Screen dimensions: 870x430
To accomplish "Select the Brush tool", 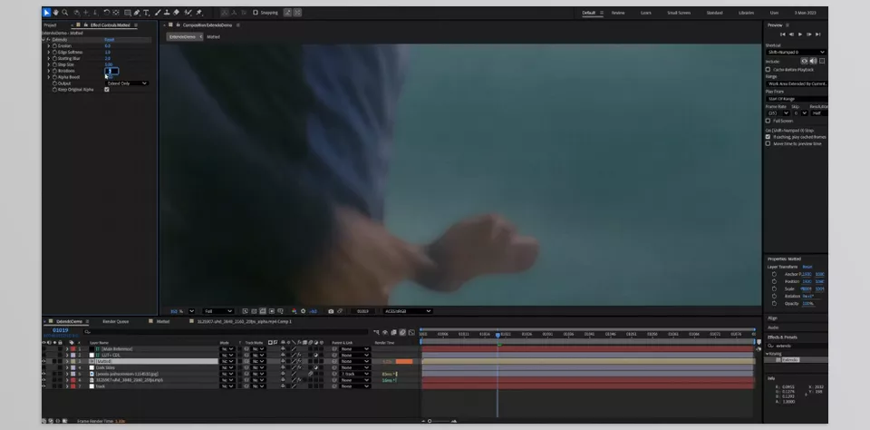I will click(158, 12).
